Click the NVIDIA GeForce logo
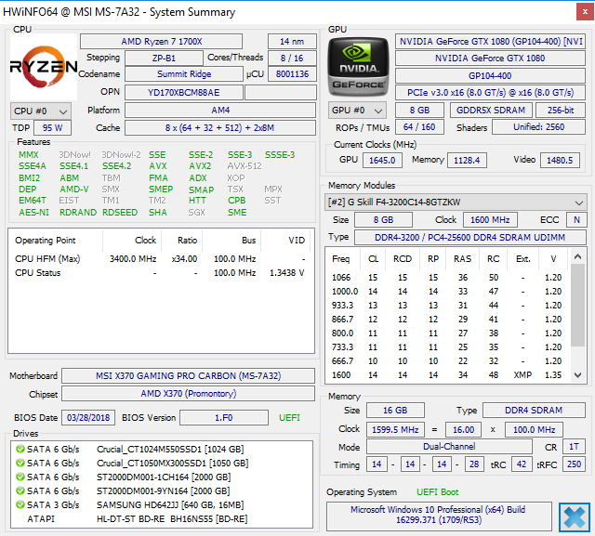The height and width of the screenshot is (536, 595). 358,67
